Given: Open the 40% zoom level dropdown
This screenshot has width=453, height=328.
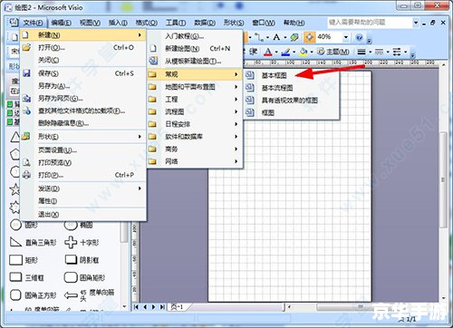Looking at the screenshot, I should (x=346, y=37).
